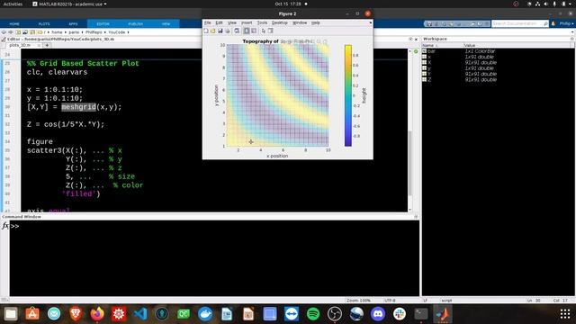Click Activities in top bar
The image size is (576, 324).
point(13,4)
